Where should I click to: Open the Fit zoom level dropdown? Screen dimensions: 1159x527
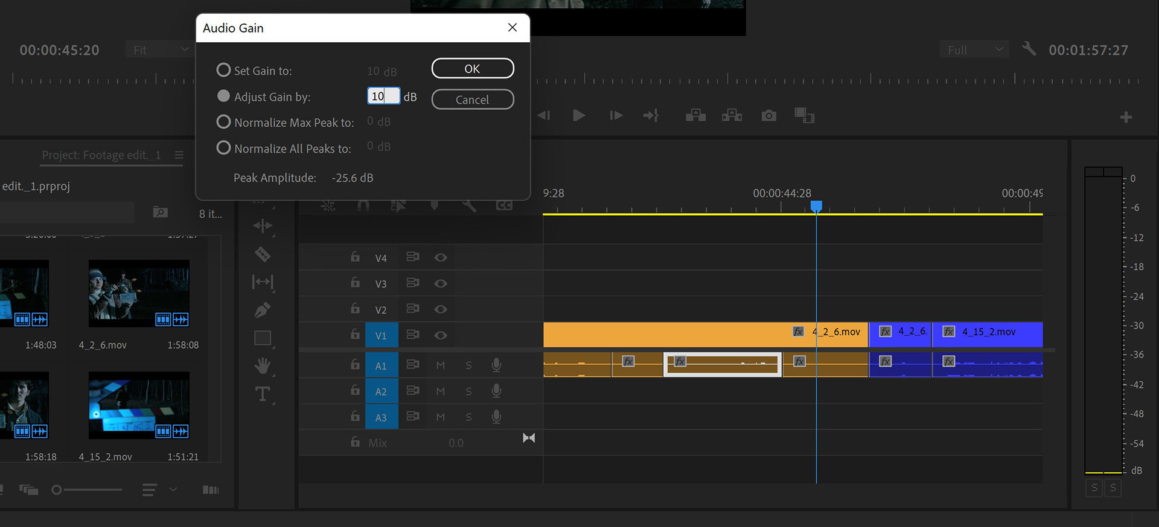pyautogui.click(x=160, y=49)
